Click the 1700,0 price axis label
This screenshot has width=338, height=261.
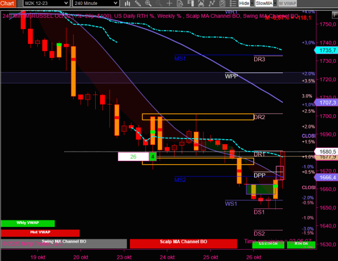tap(328, 116)
